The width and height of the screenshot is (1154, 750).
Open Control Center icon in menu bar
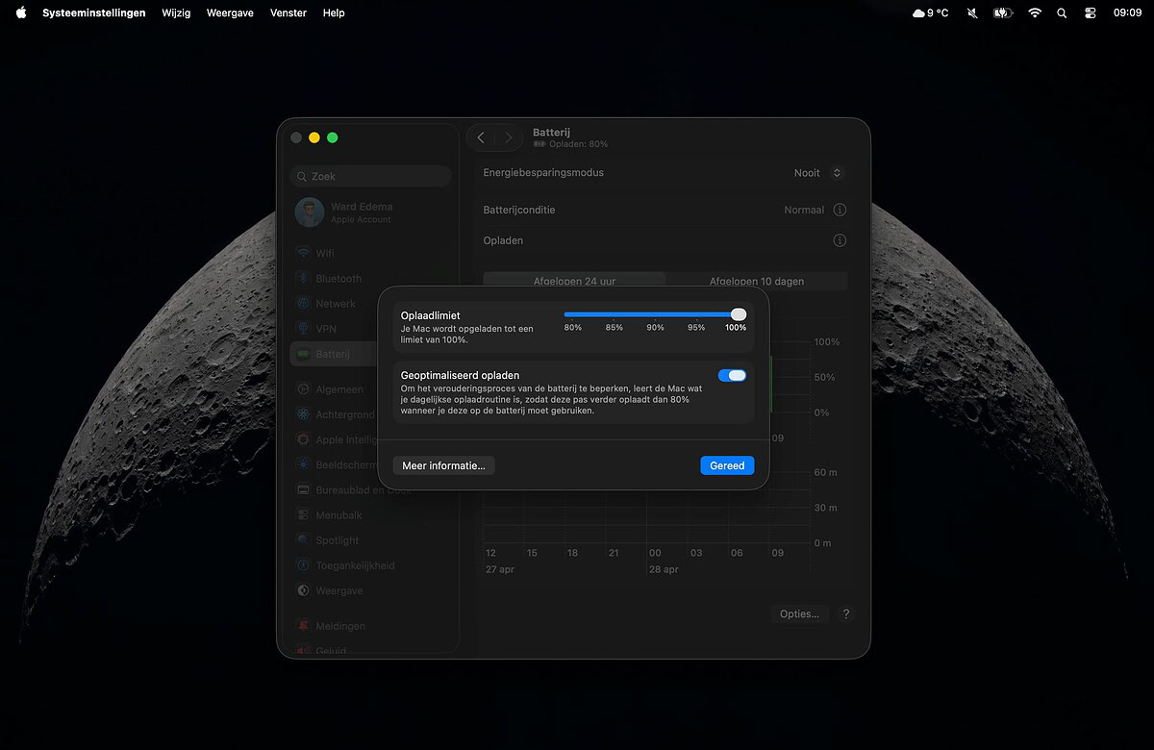tap(1090, 12)
